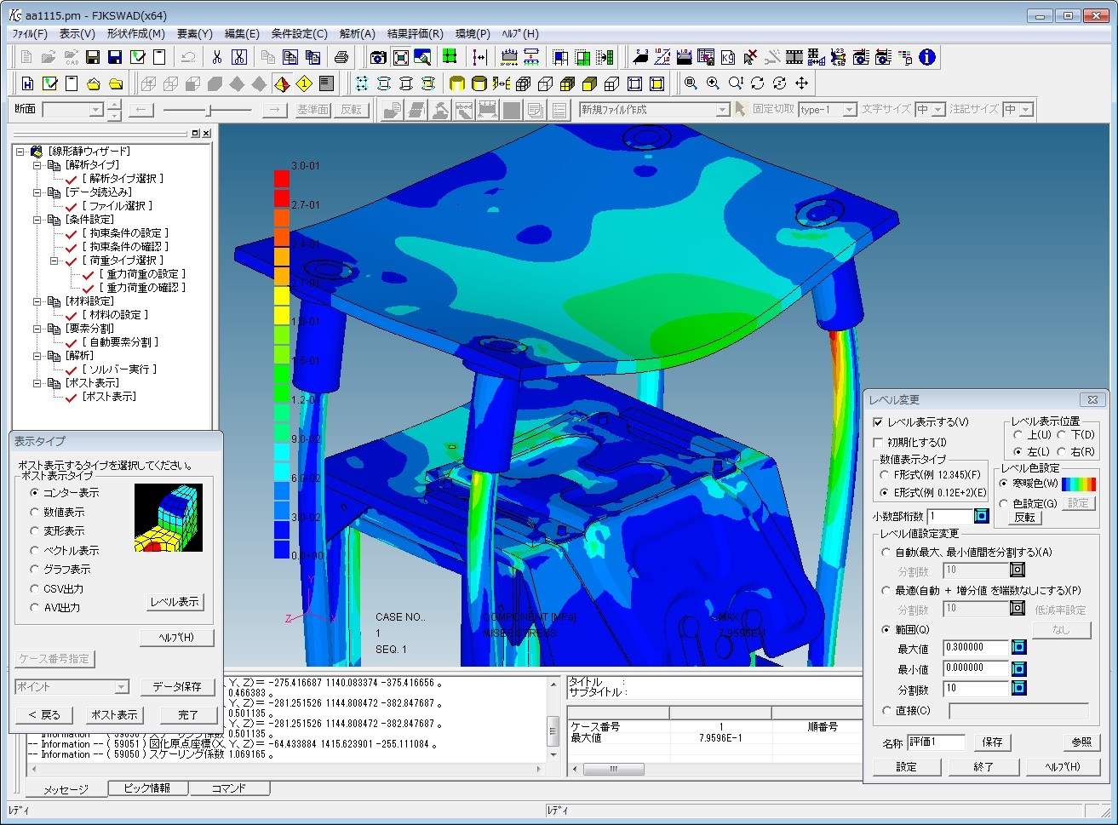This screenshot has height=825, width=1118.
Task: Click the pan move arrows icon
Action: [x=801, y=83]
